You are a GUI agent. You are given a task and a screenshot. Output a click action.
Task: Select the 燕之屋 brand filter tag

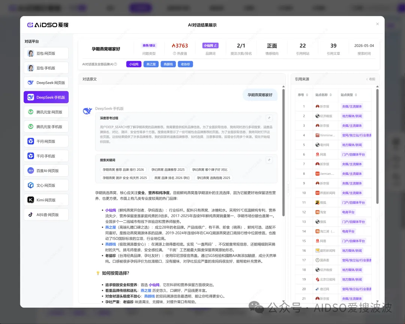click(x=151, y=64)
